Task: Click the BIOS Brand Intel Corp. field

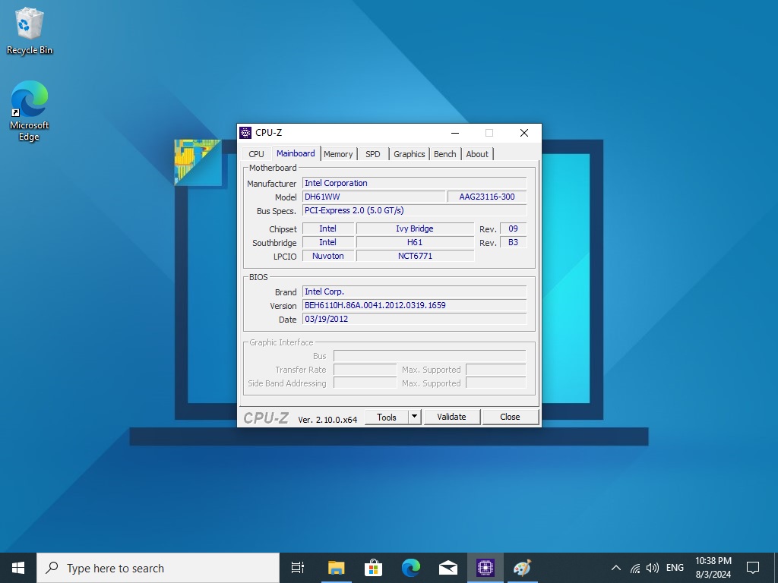Action: click(414, 291)
